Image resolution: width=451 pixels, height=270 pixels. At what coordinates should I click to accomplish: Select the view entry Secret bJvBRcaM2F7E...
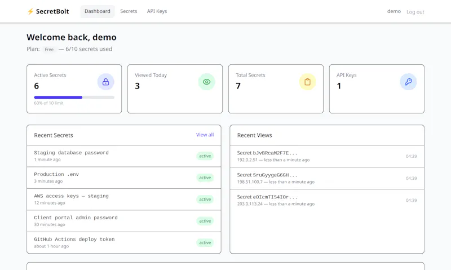(327, 156)
